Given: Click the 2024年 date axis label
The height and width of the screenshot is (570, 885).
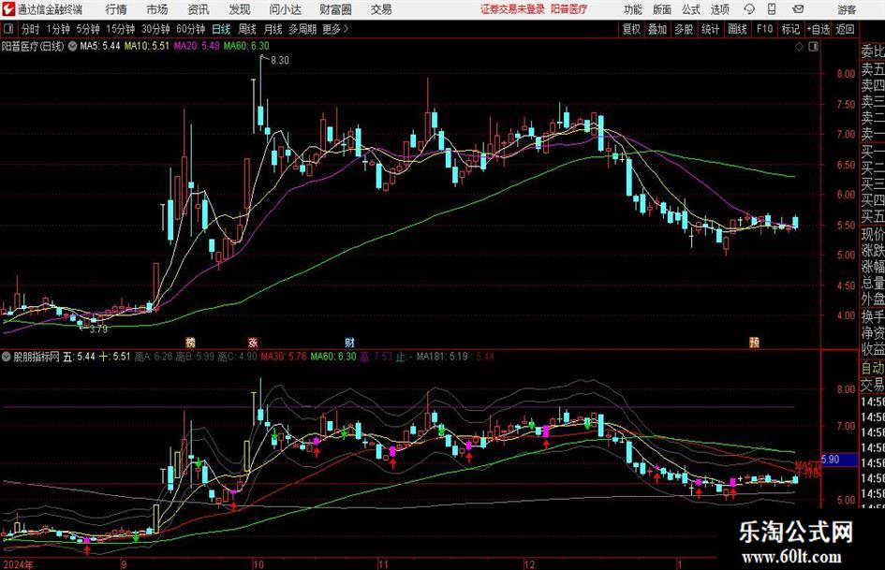Looking at the screenshot, I should (x=18, y=564).
